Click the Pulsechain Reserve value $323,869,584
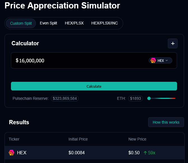 click(x=65, y=98)
